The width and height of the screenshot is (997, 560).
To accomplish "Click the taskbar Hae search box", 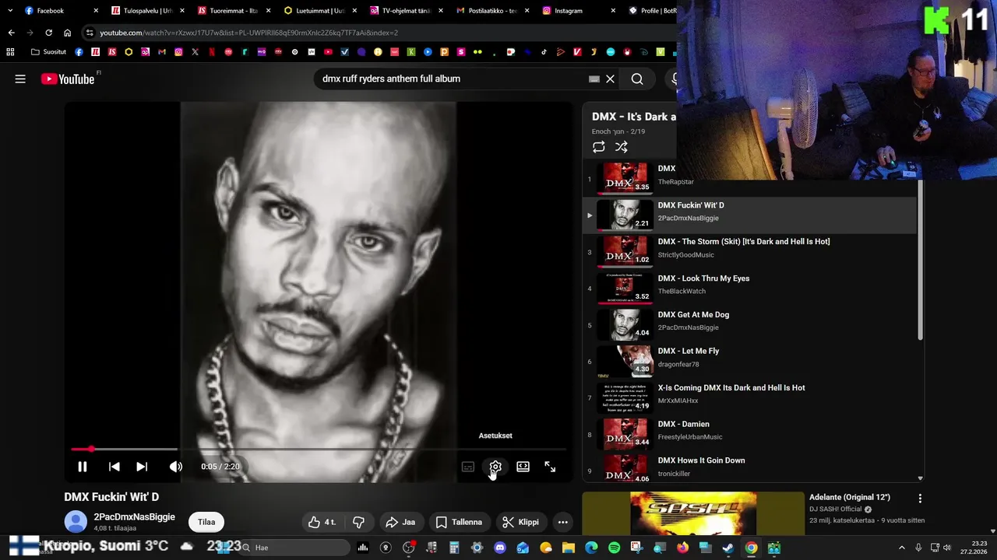I will 296,548.
